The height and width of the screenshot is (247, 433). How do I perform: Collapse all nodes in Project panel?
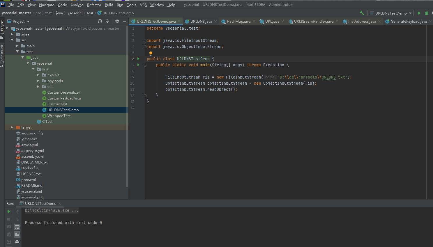click(107, 21)
